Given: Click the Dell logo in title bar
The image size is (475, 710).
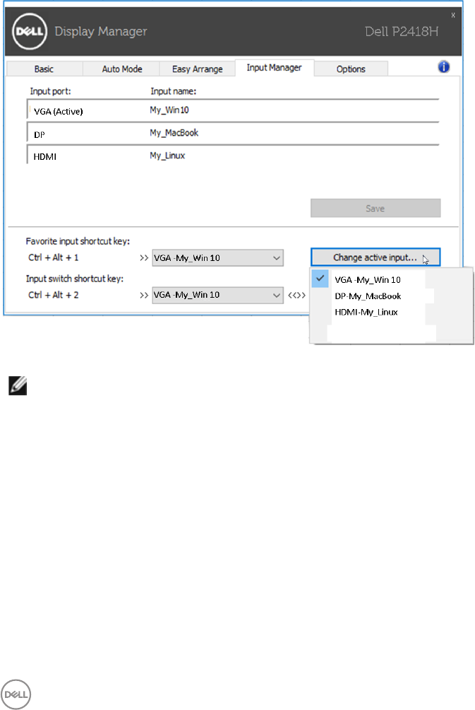Looking at the screenshot, I should [x=30, y=31].
